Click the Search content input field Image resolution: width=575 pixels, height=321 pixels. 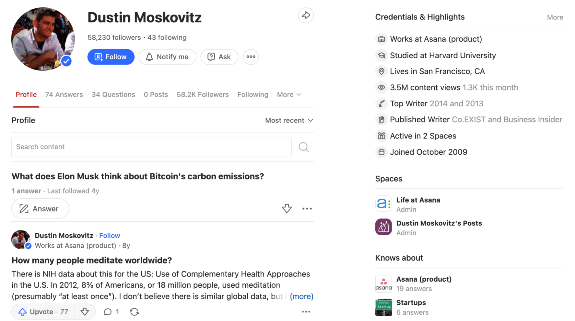pyautogui.click(x=151, y=147)
